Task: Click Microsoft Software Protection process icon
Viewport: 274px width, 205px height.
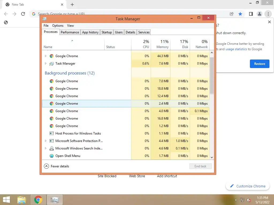Action: coord(52,141)
